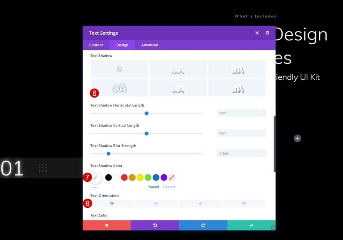
Task: Click the red discard changes button
Action: click(x=106, y=225)
